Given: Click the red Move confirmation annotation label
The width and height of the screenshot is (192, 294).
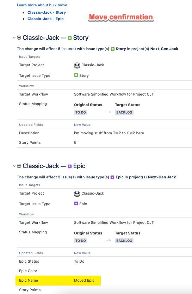Looking at the screenshot, I should coord(121,17).
